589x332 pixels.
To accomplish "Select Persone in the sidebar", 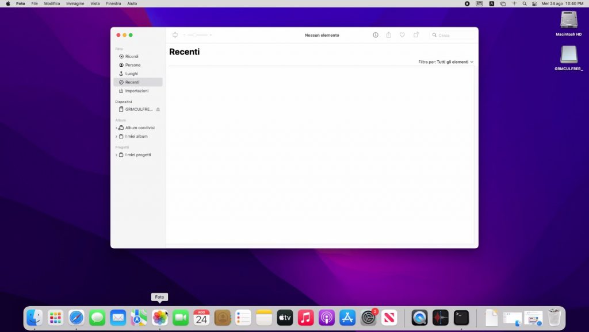I will pos(132,65).
